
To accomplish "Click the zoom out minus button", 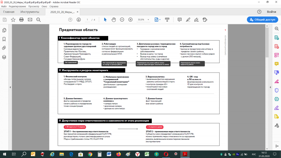I will click(x=122, y=20).
